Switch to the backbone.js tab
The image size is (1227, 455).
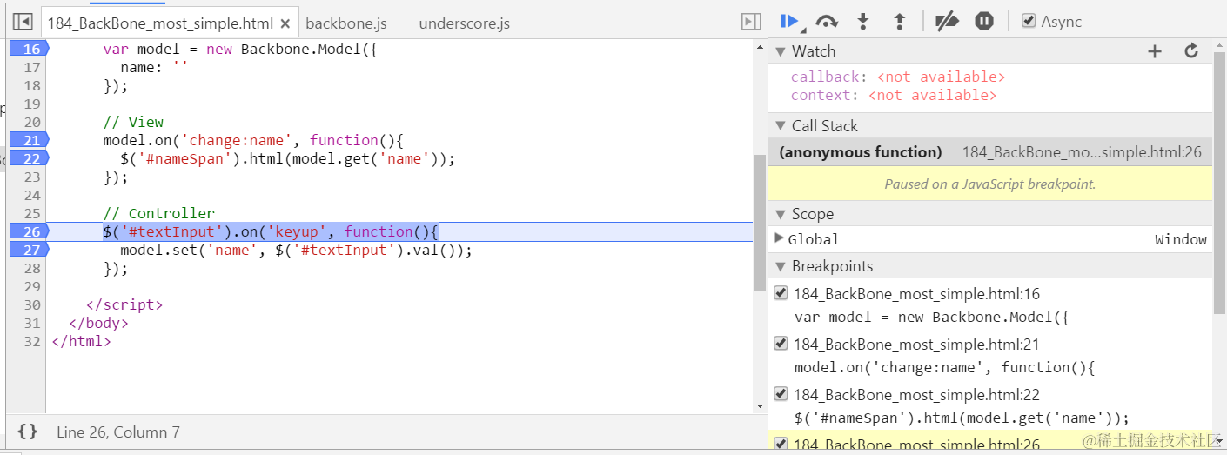click(x=346, y=23)
